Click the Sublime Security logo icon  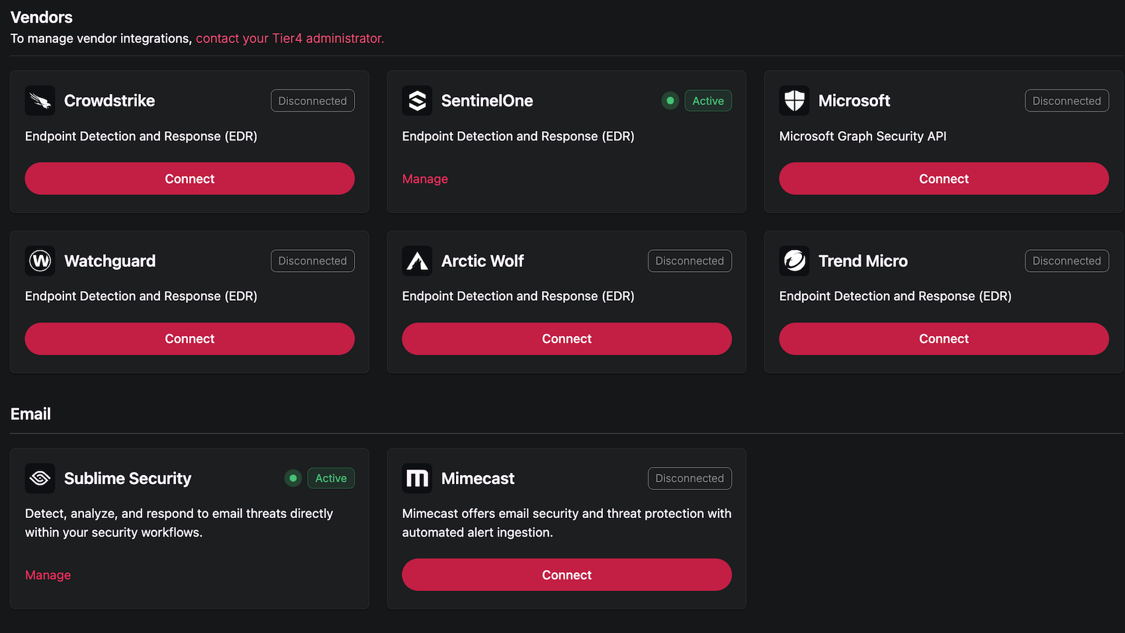40,478
